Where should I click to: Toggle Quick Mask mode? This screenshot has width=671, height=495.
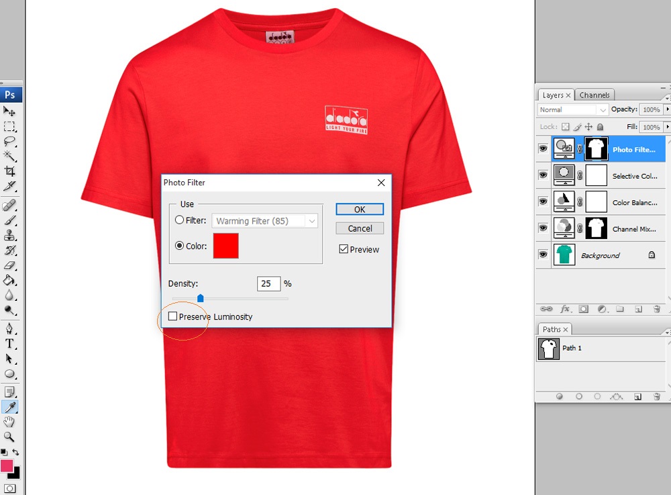(x=10, y=488)
